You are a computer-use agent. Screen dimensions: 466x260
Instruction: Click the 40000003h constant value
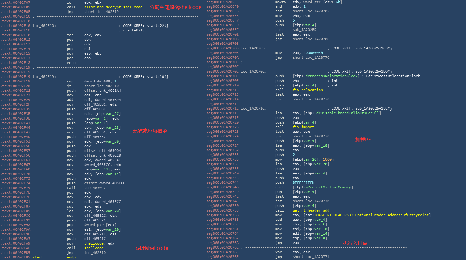click(x=313, y=53)
